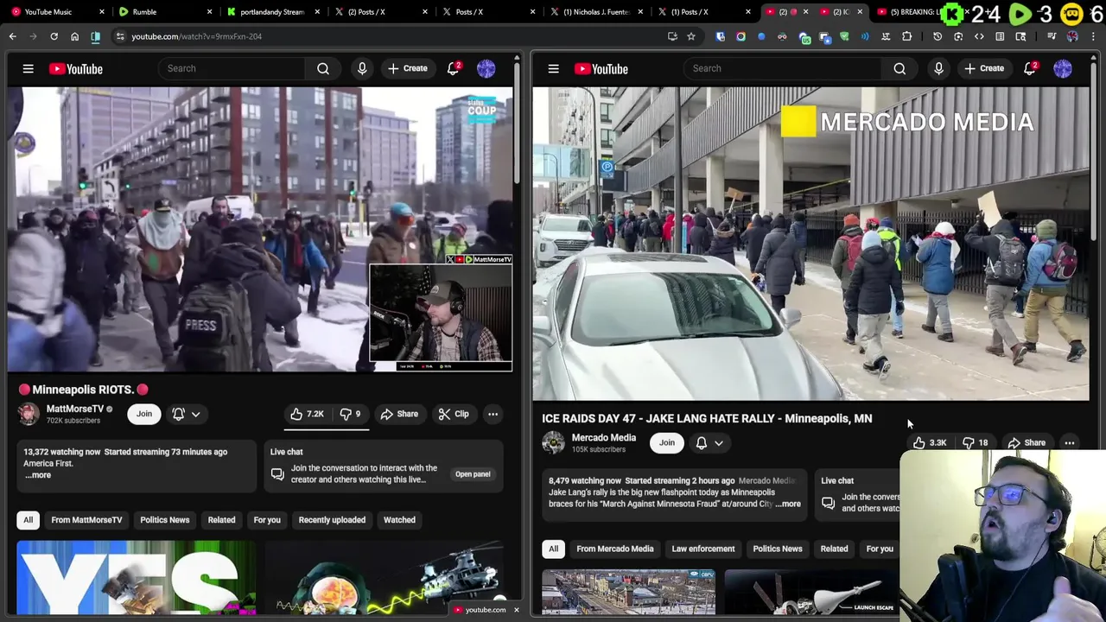Click the right YouTube search field
1106x622 pixels.
782,68
